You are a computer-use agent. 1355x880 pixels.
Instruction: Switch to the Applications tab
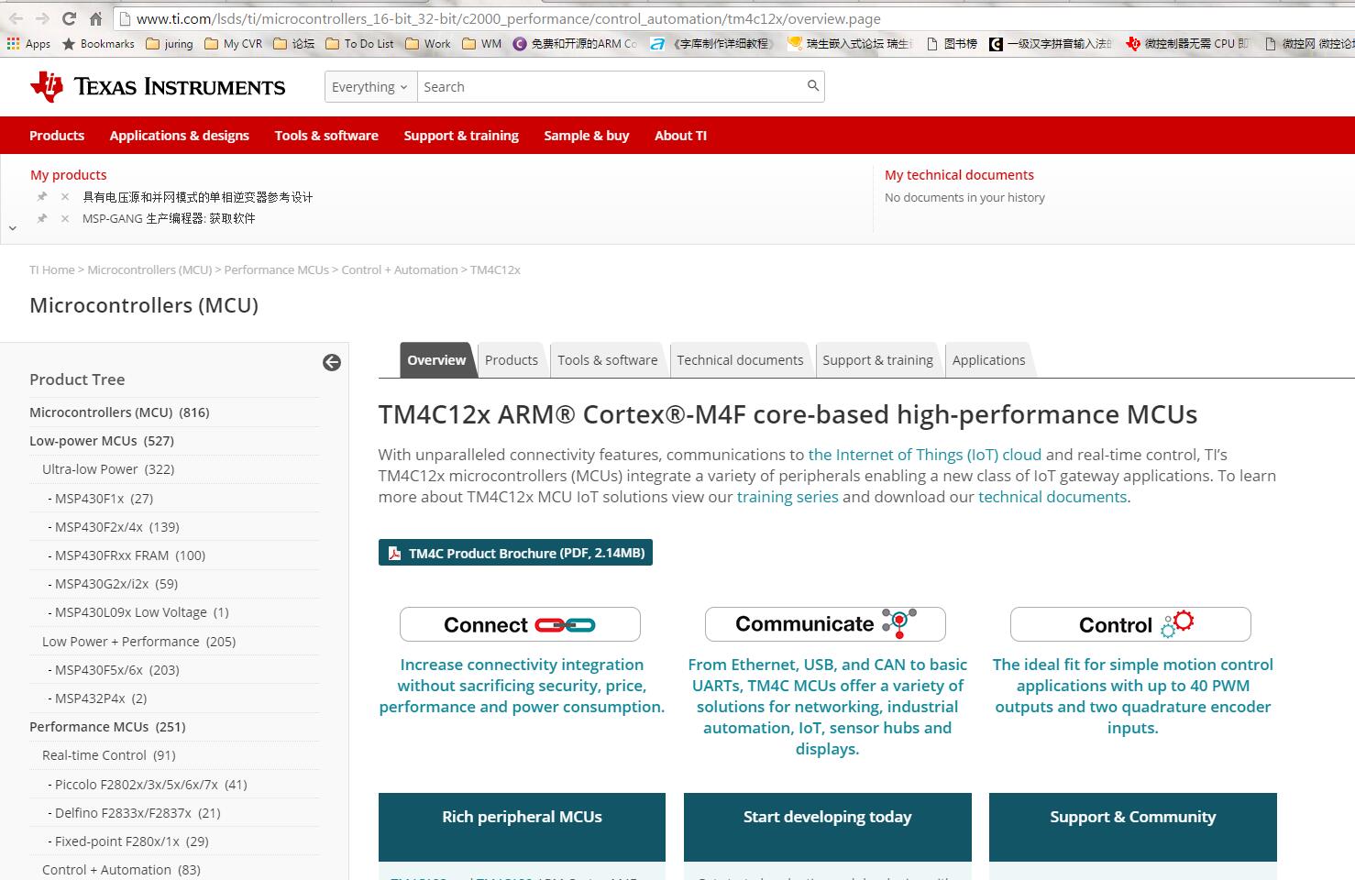[x=988, y=360]
